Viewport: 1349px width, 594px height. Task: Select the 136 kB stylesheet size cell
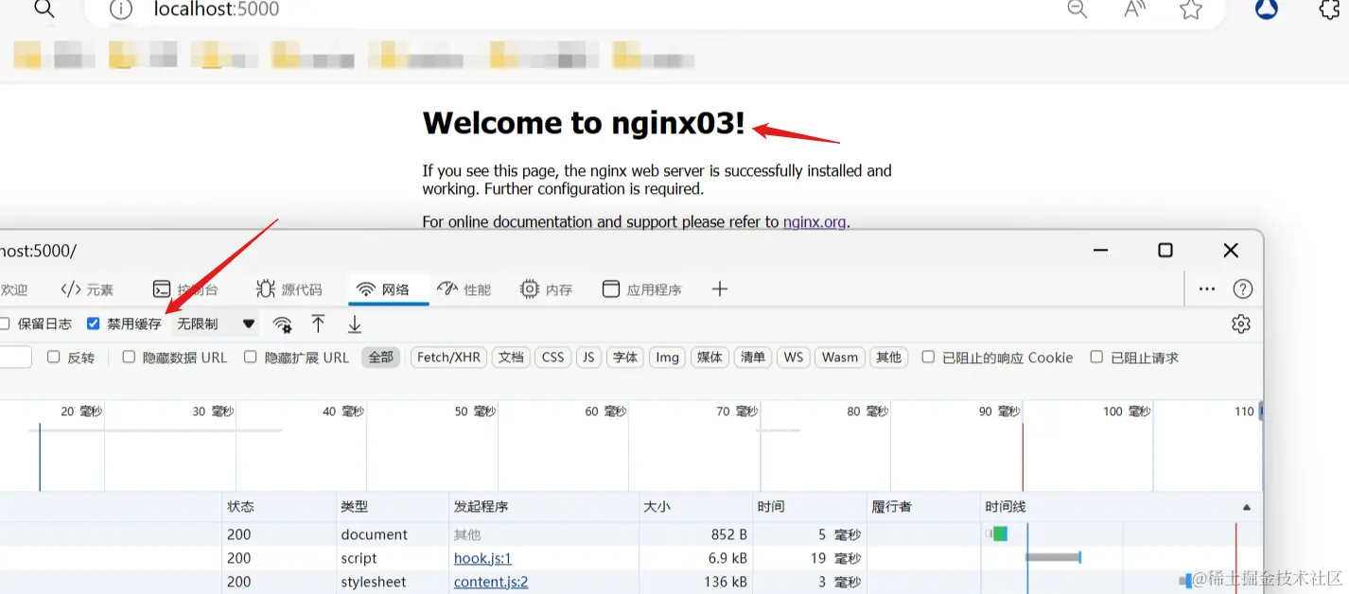coord(726,582)
